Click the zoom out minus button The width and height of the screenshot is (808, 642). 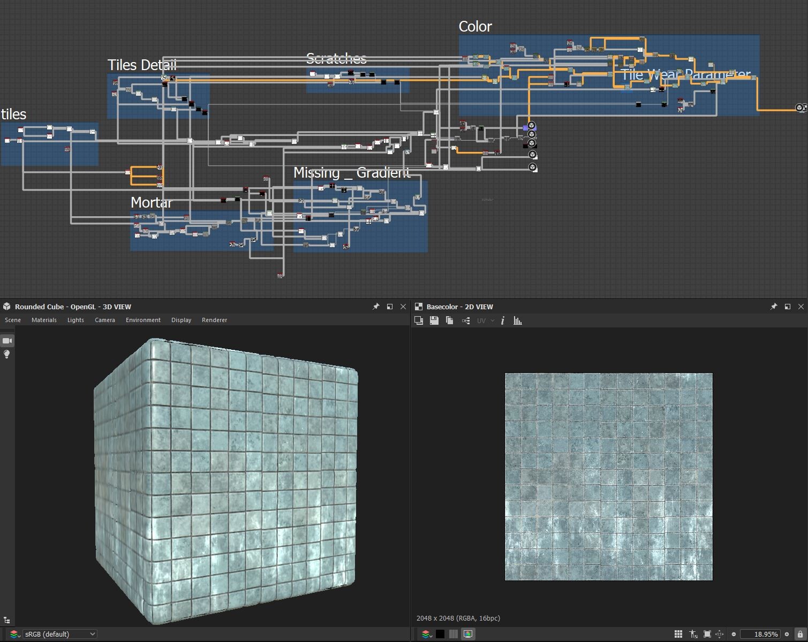click(x=734, y=634)
